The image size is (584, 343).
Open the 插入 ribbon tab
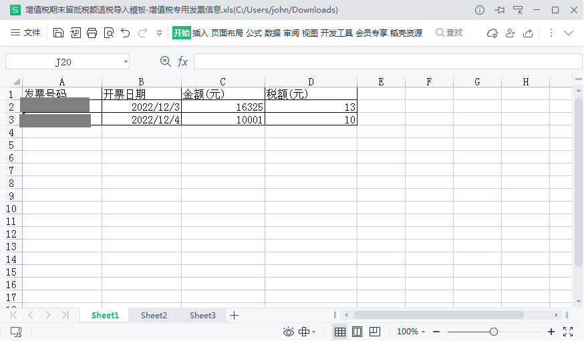coord(200,33)
